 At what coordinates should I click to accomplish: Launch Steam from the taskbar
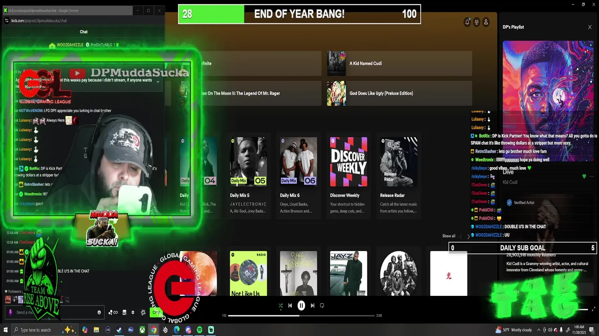pyautogui.click(x=119, y=330)
